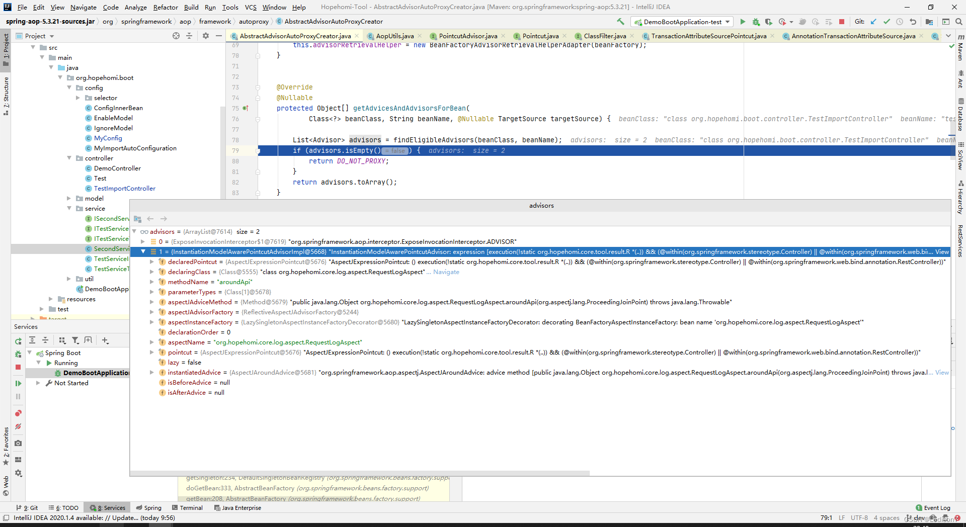Open the DemoBootApplication-test run configuration dropdown
This screenshot has height=527, width=966.
683,22
